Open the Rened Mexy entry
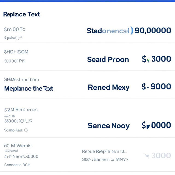 tap(109, 87)
